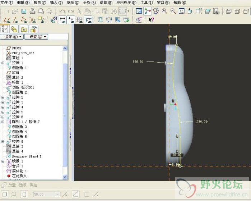
Task: Toggle the spin center display icon
Action: pos(148,11)
